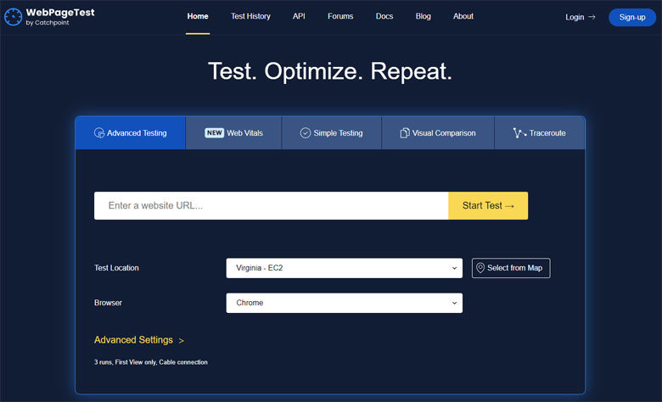
Task: Click the Visual Comparison pages icon
Action: pyautogui.click(x=405, y=133)
